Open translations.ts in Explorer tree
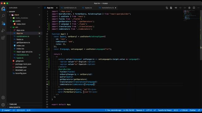 25,55
